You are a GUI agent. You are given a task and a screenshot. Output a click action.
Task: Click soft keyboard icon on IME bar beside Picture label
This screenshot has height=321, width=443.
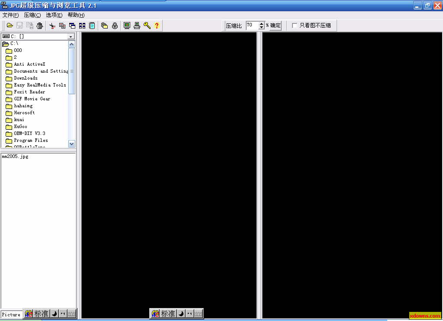click(71, 314)
